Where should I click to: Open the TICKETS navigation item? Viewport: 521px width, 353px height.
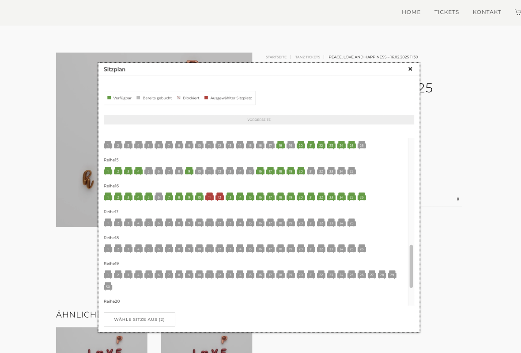point(446,12)
